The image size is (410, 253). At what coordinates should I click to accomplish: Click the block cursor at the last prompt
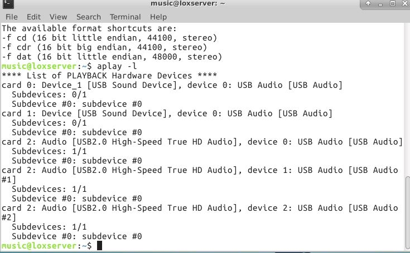[99, 245]
